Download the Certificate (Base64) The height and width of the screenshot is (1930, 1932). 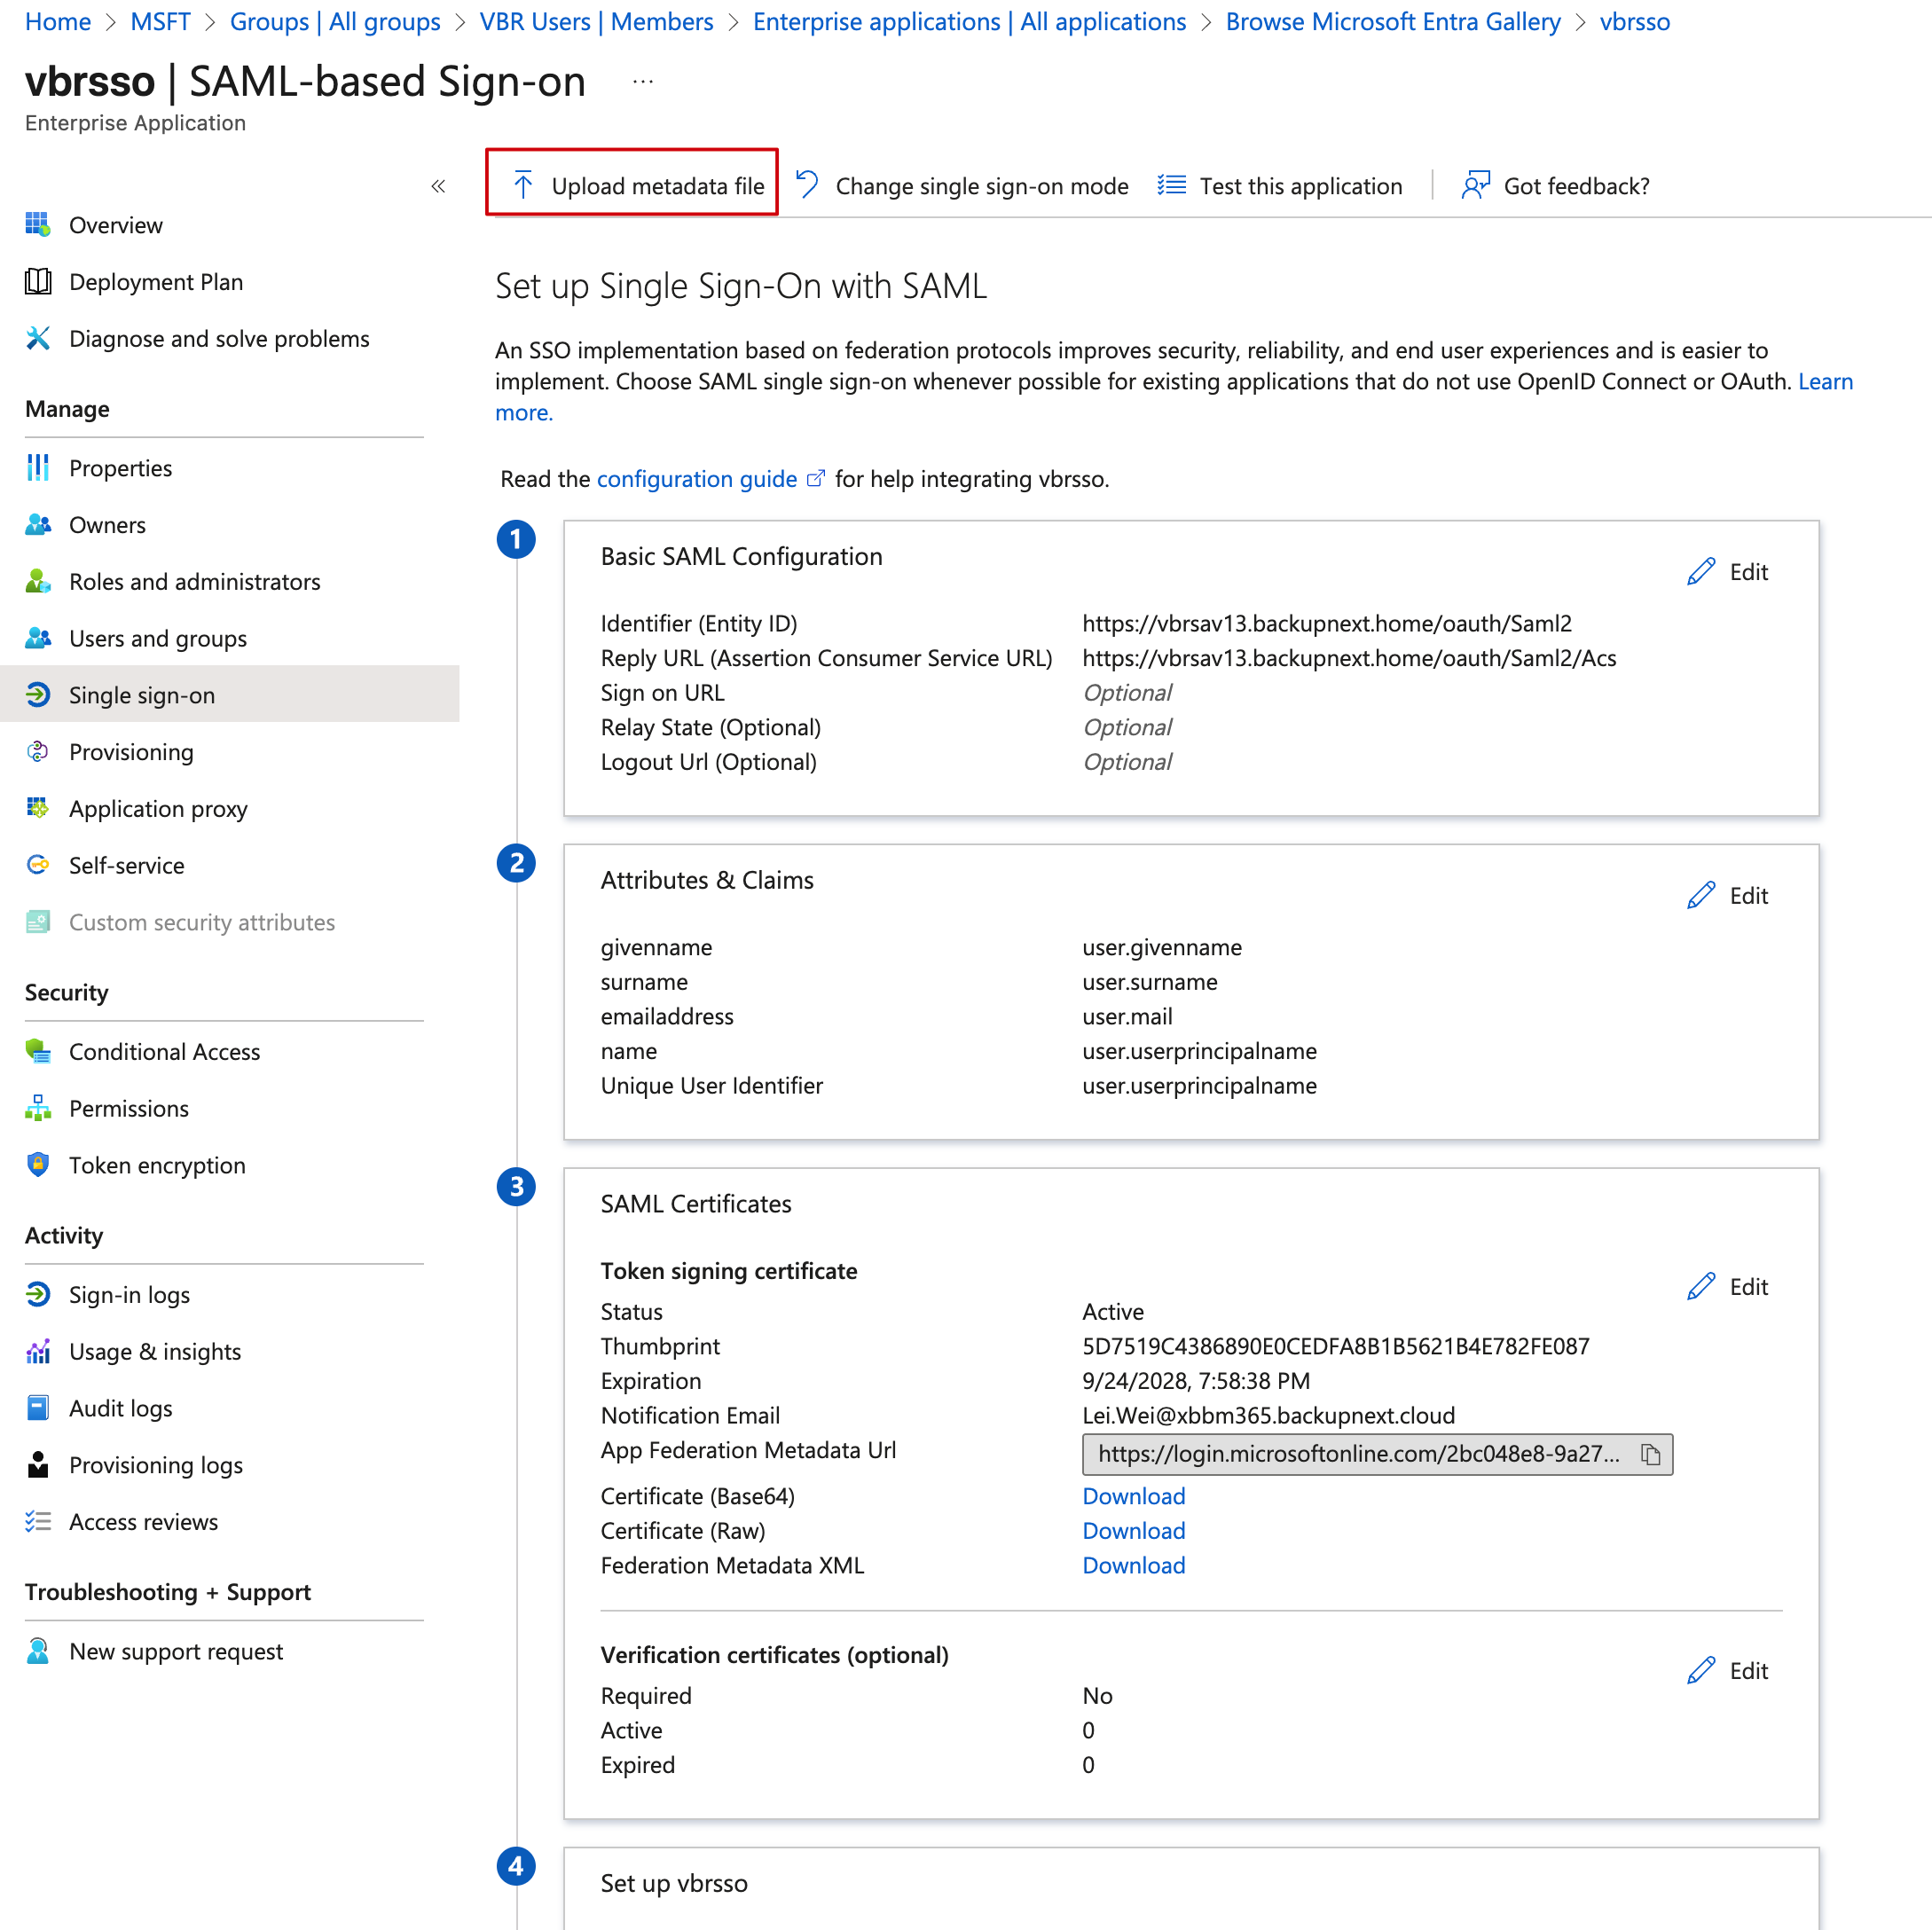click(x=1133, y=1496)
